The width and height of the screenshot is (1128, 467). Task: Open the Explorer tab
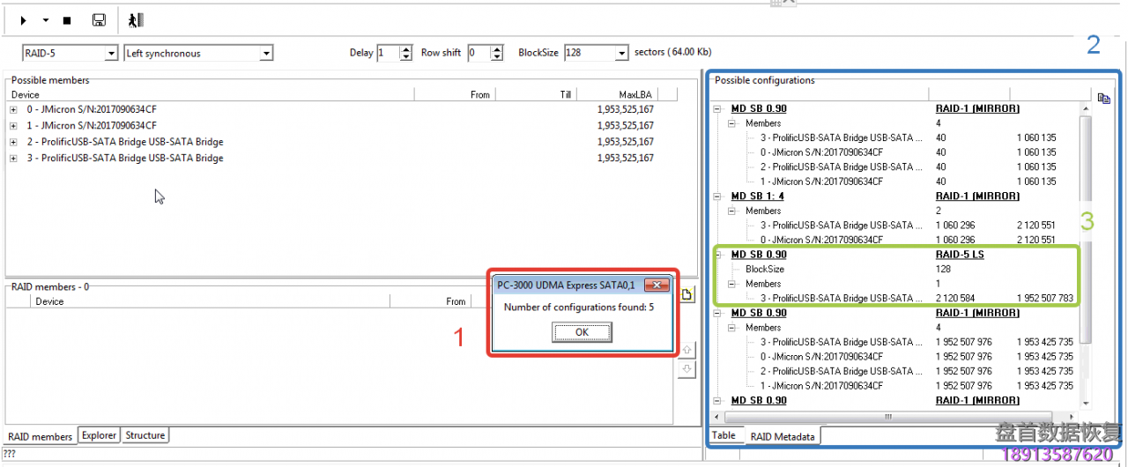click(99, 435)
